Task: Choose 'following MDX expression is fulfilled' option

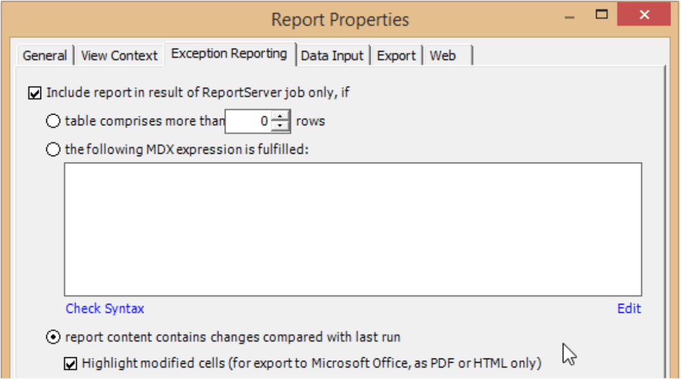Action: [x=53, y=150]
